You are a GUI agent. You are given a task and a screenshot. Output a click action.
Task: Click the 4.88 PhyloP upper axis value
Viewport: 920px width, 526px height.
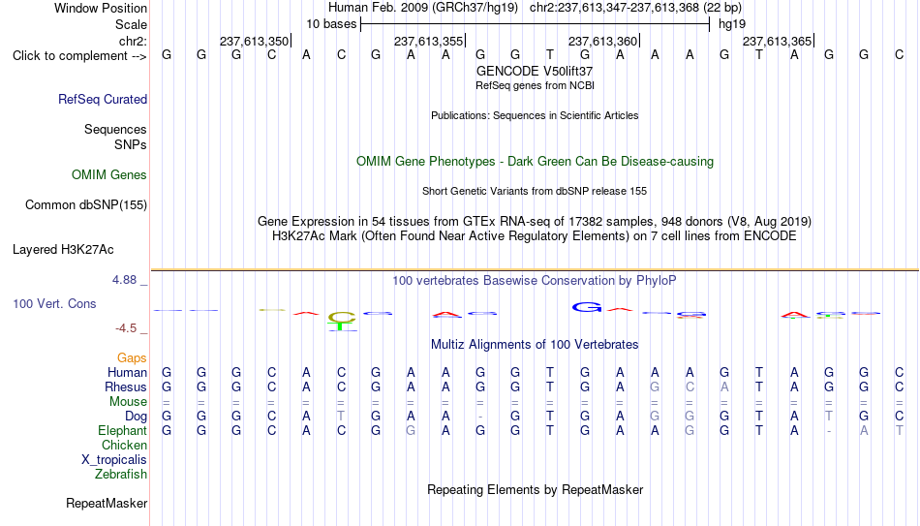pyautogui.click(x=124, y=280)
